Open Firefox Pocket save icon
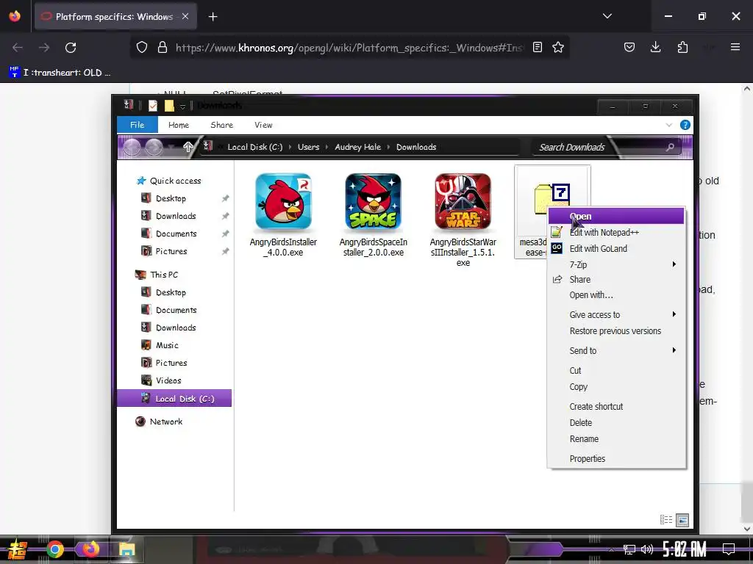 click(x=629, y=47)
